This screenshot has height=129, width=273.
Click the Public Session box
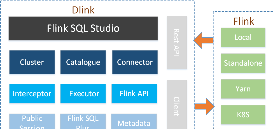coord(32,121)
